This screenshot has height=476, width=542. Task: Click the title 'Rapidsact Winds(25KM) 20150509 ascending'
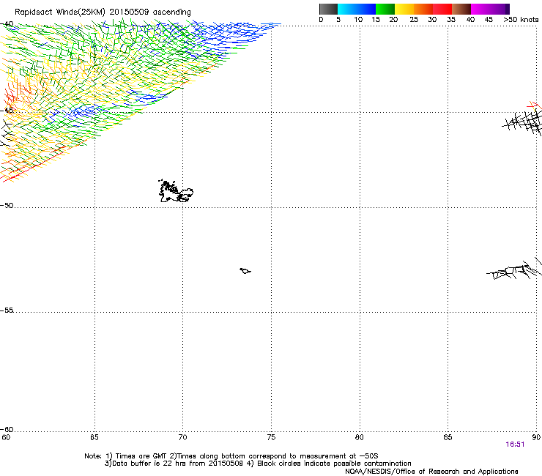(x=103, y=12)
